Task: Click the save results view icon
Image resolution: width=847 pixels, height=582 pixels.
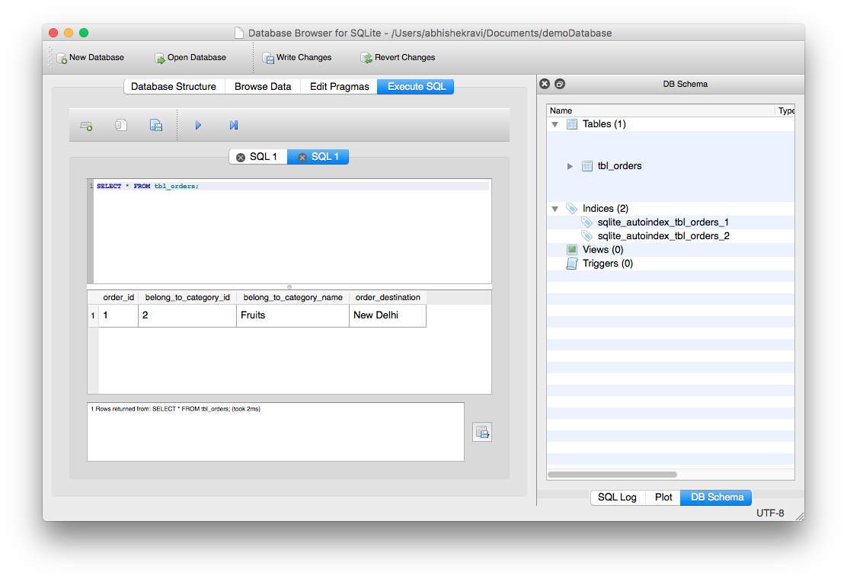Action: tap(482, 432)
